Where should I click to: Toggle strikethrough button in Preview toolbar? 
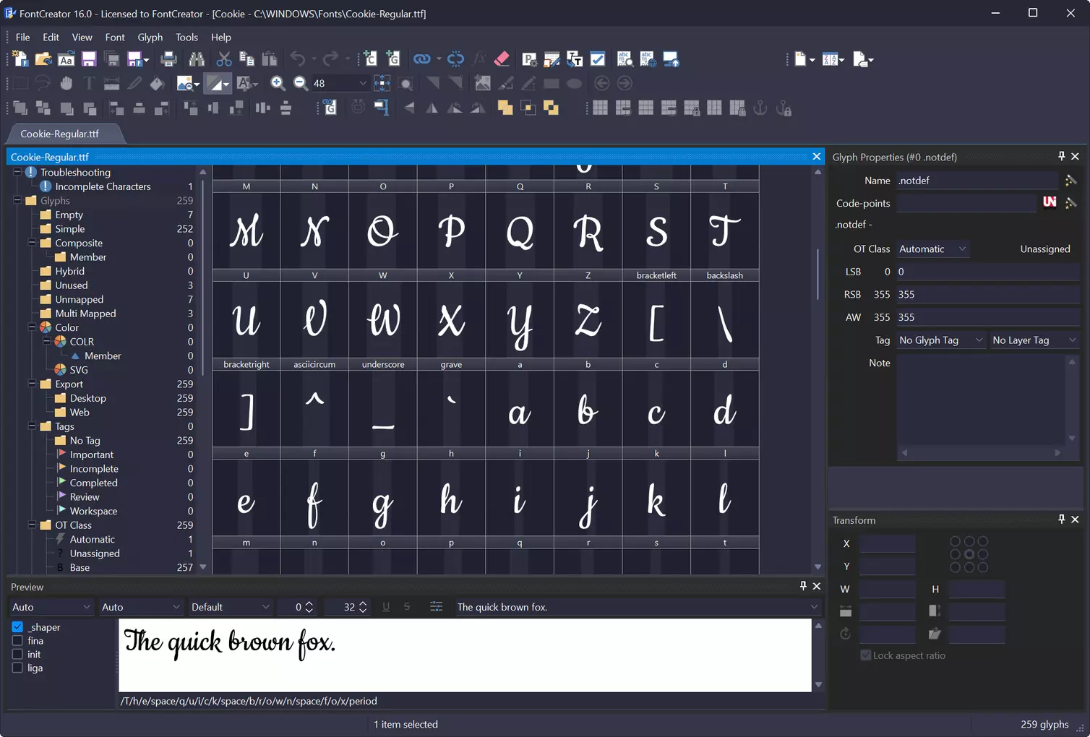click(x=407, y=607)
